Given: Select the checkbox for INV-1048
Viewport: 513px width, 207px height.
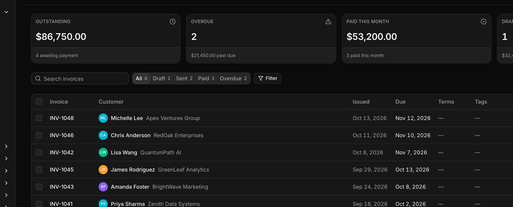Looking at the screenshot, I should point(39,118).
